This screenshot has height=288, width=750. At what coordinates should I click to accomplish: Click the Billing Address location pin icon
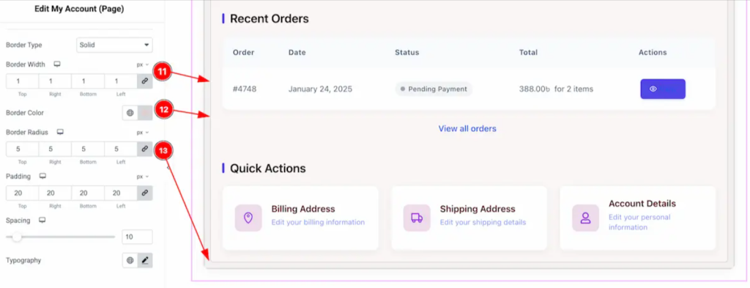pyautogui.click(x=248, y=218)
